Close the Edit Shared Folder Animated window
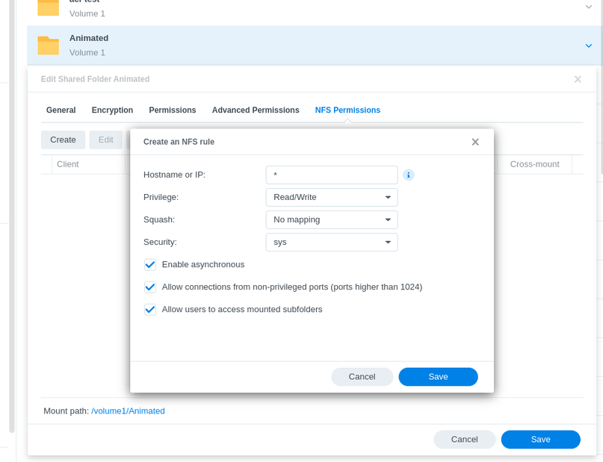 (x=578, y=79)
